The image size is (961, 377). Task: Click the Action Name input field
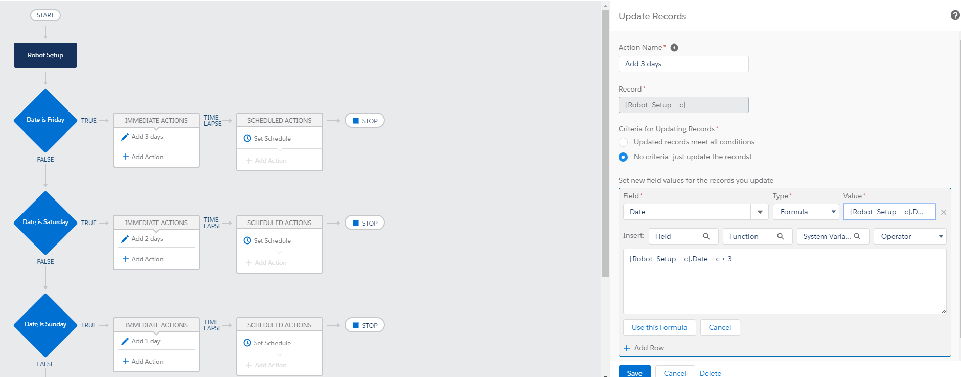coord(683,64)
